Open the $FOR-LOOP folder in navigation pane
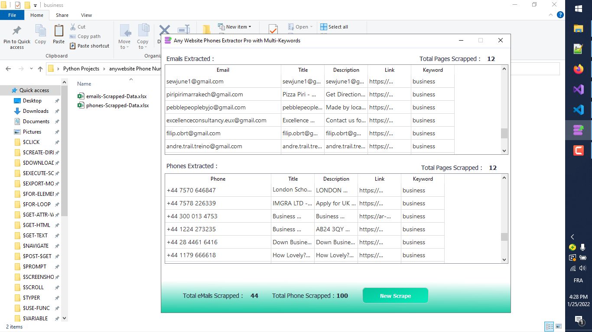 36,204
